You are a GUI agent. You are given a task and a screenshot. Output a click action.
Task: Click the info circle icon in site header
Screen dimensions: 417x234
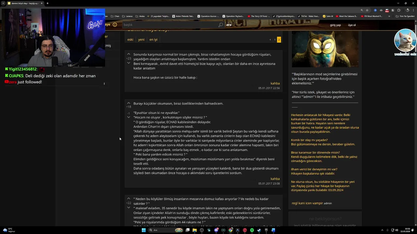(115, 25)
